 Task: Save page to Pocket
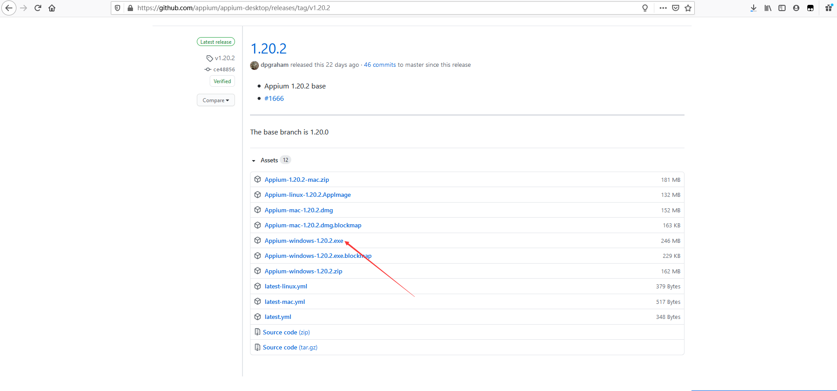pyautogui.click(x=676, y=8)
